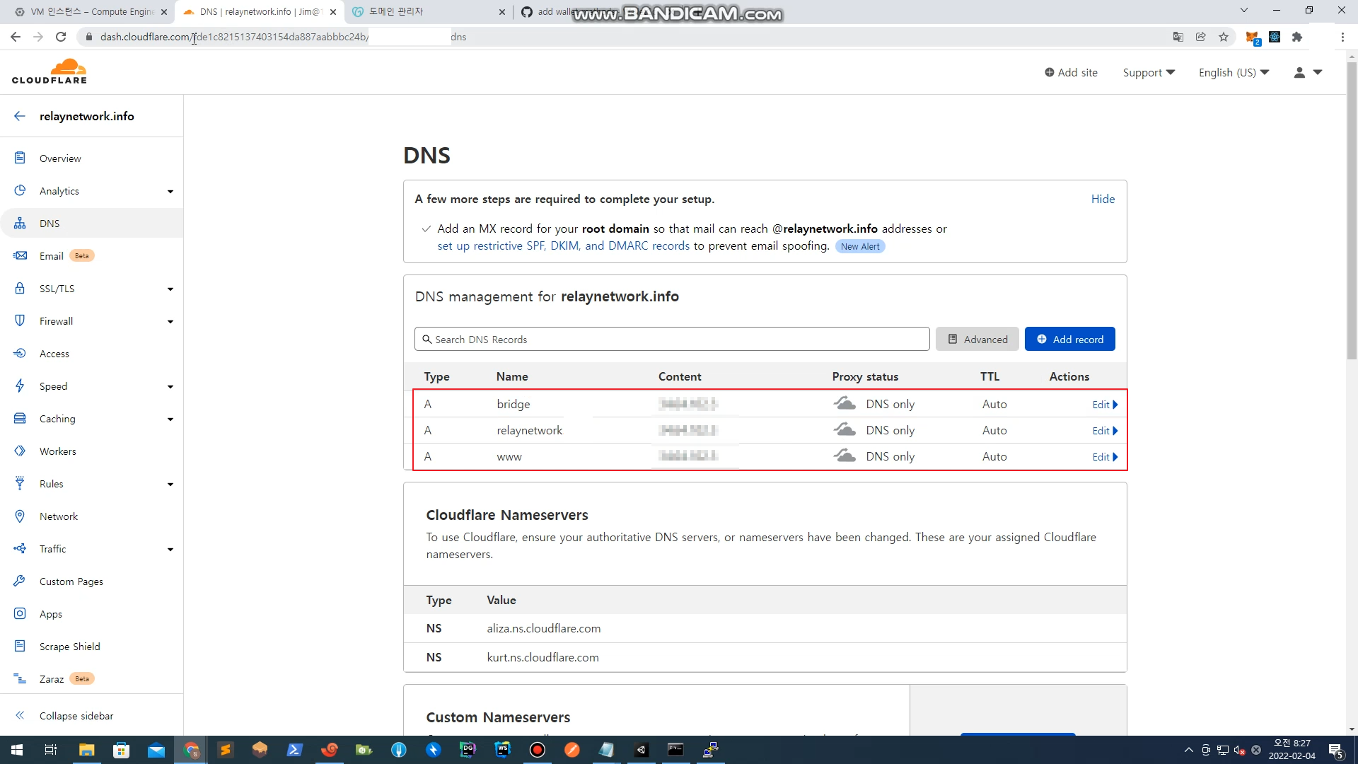This screenshot has height=764, width=1358.
Task: Click the bookmark star in address bar
Action: point(1224,37)
